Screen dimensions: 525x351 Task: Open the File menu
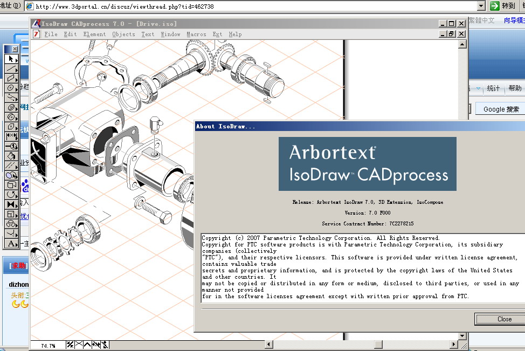click(x=51, y=34)
